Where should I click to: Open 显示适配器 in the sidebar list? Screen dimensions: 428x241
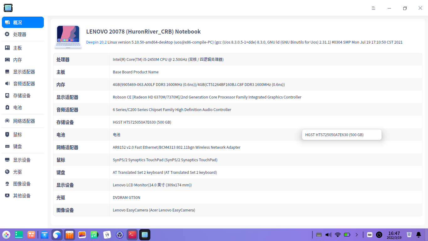click(23, 72)
